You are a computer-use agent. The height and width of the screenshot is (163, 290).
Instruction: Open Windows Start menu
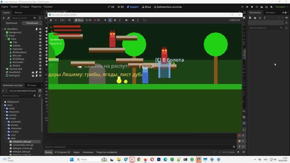[72, 159]
